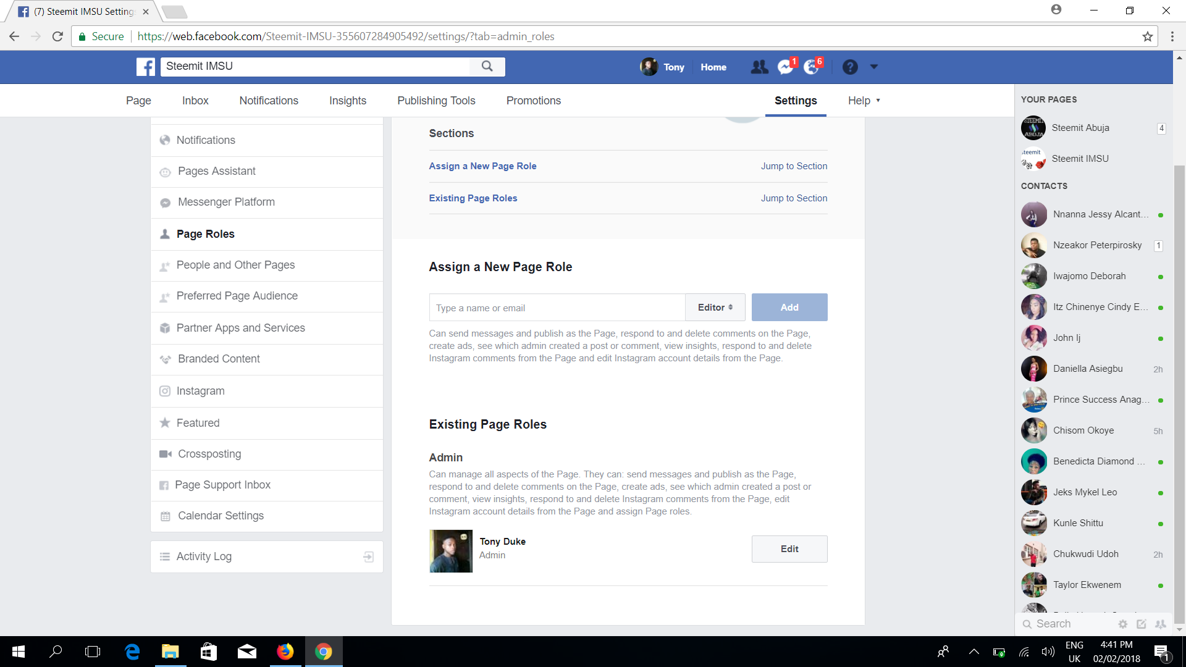
Task: Open Publishing Tools tab
Action: (x=436, y=101)
